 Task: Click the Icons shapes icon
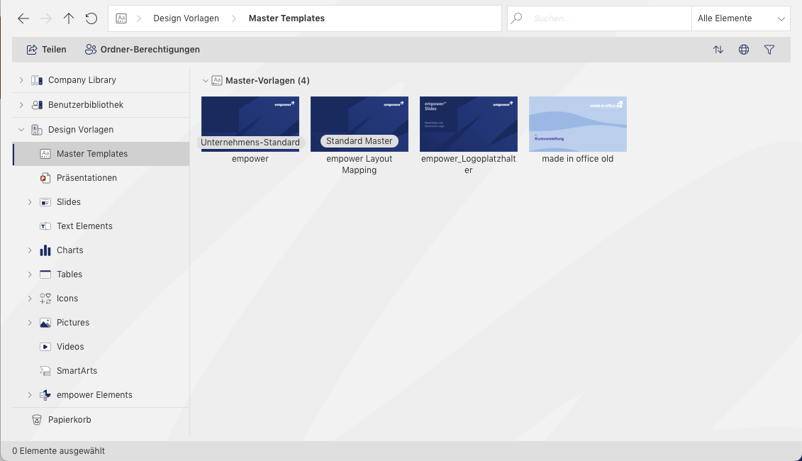(45, 299)
